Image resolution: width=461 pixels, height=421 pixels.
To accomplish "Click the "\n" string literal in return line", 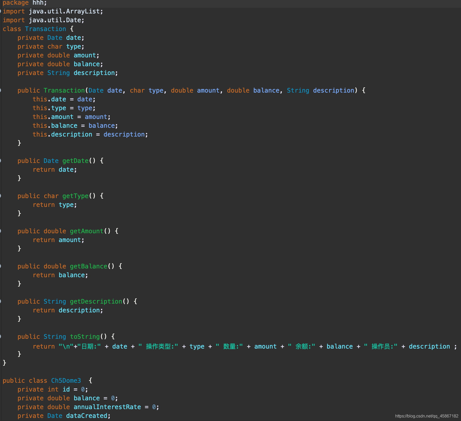I will 66,347.
